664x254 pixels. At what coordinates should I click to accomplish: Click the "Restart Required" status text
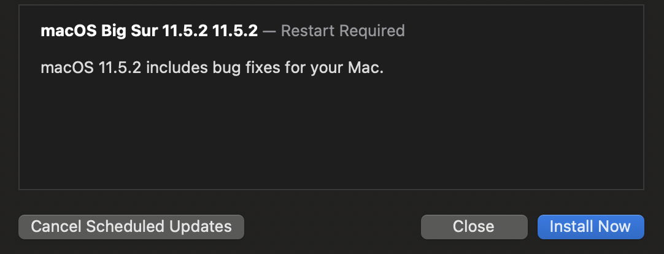[342, 31]
